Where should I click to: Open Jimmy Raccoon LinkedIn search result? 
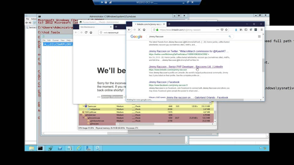[186, 67]
